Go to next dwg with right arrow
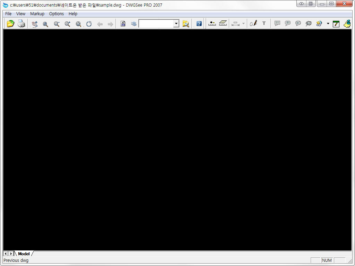This screenshot has height=266, width=355. 110,24
